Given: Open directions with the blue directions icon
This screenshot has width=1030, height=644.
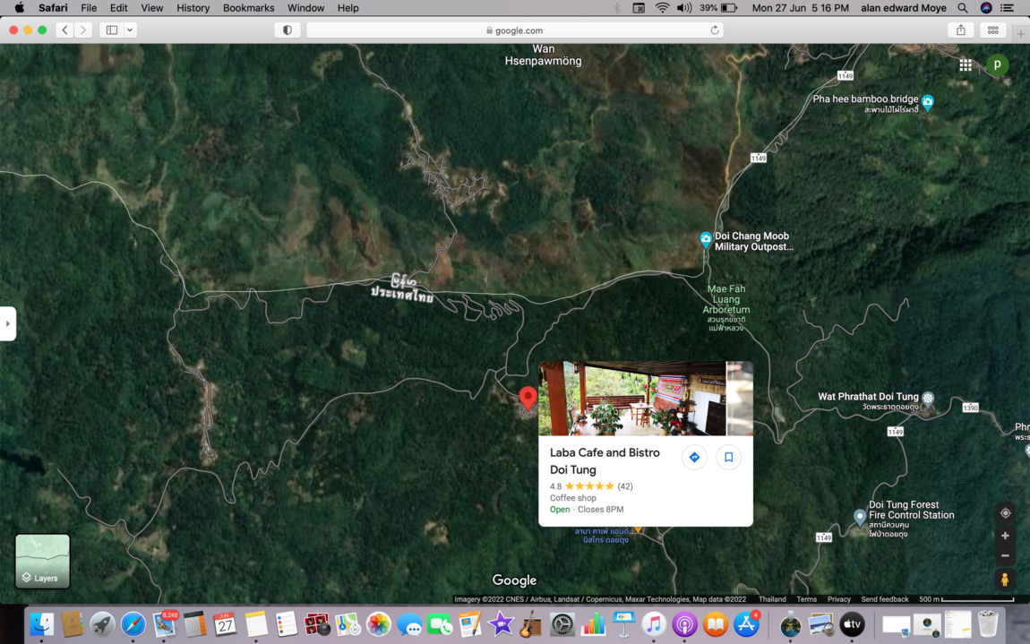Looking at the screenshot, I should 694,457.
